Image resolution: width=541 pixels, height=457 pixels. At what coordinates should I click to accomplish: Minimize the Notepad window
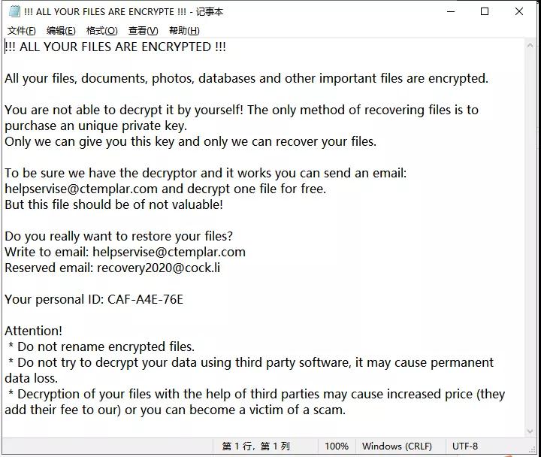tap(451, 12)
